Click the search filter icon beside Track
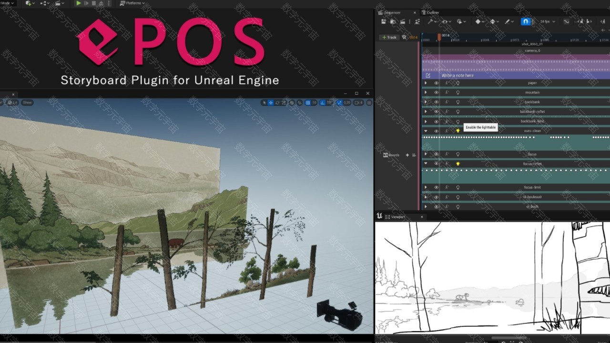This screenshot has height=343, width=610. (x=404, y=37)
